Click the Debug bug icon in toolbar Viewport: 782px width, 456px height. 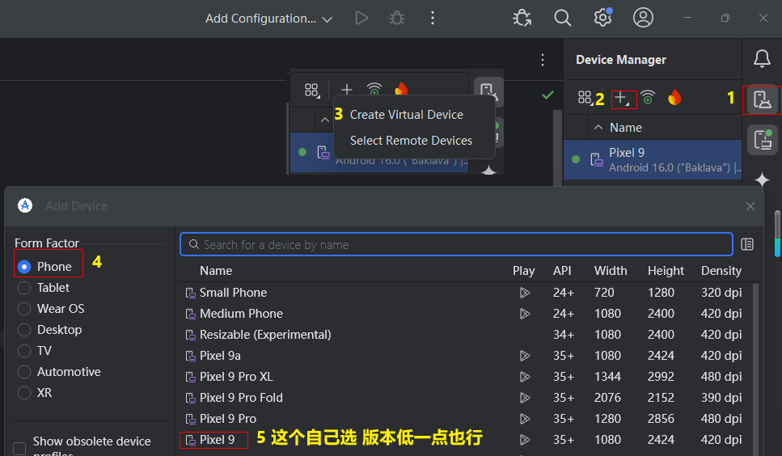click(397, 19)
